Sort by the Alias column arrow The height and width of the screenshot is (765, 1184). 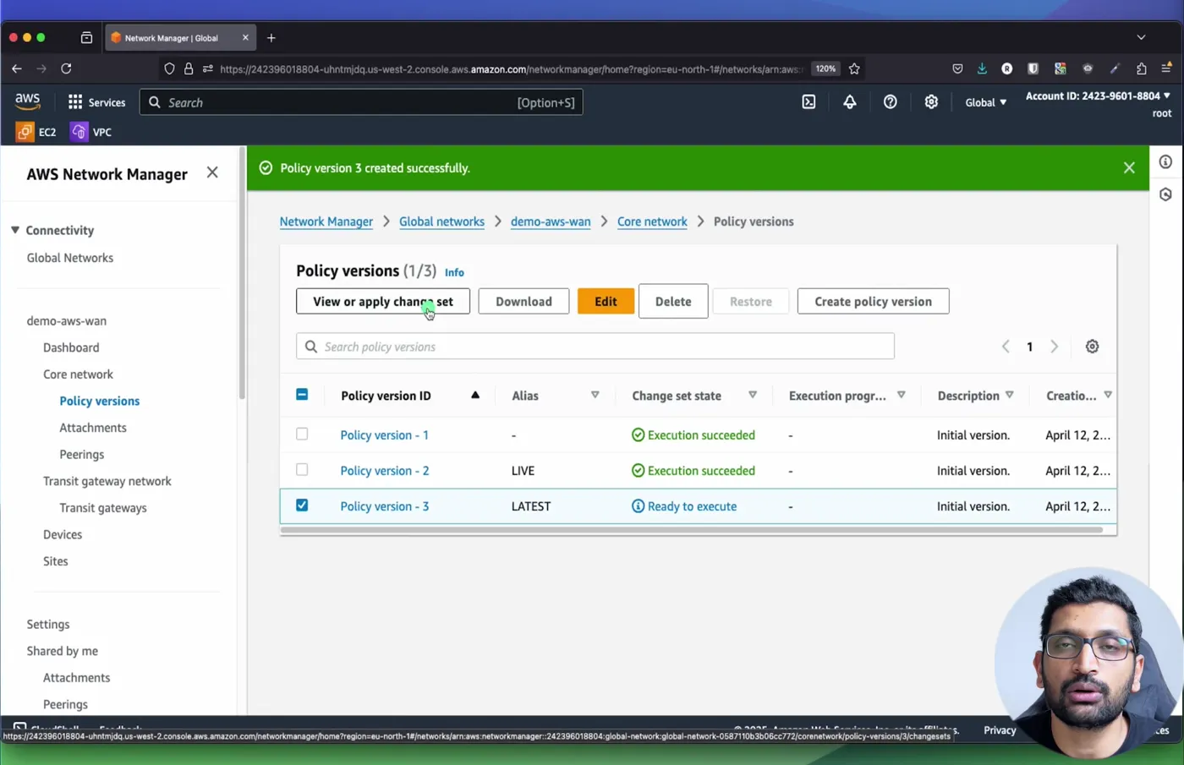[595, 395]
